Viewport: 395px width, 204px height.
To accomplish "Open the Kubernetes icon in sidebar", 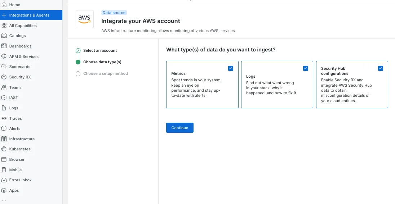I will coord(4,149).
